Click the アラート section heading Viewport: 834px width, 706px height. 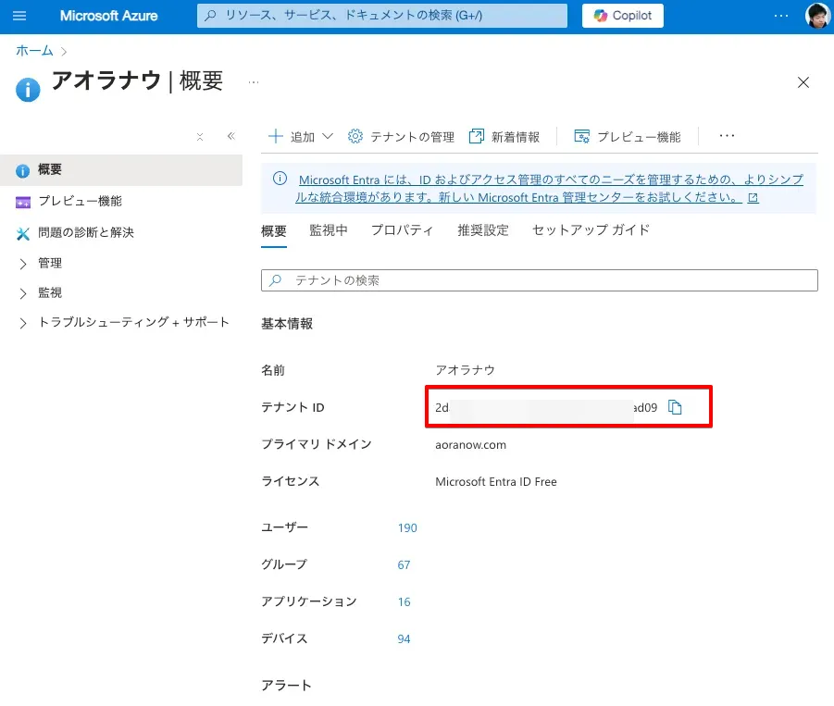pos(286,686)
